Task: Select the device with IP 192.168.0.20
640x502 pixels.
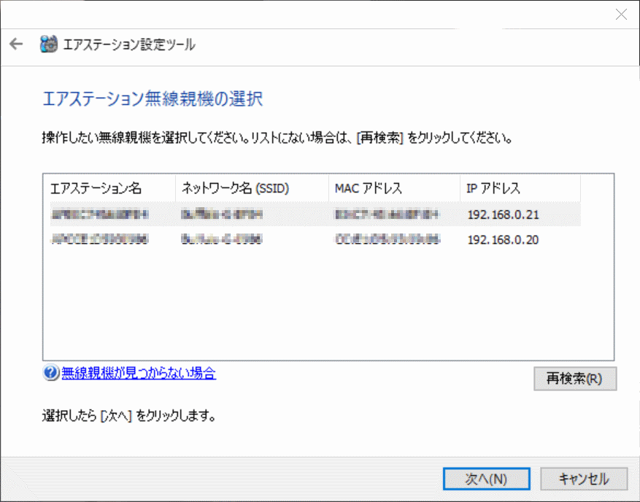Action: coord(503,239)
